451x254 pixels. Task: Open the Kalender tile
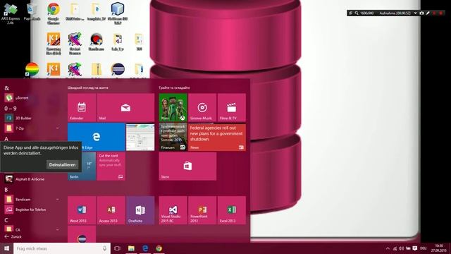pyautogui.click(x=82, y=107)
